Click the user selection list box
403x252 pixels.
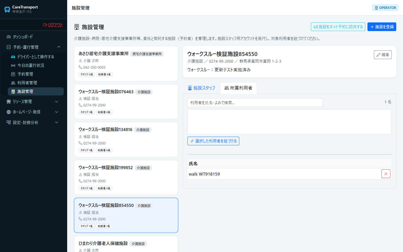point(289,122)
